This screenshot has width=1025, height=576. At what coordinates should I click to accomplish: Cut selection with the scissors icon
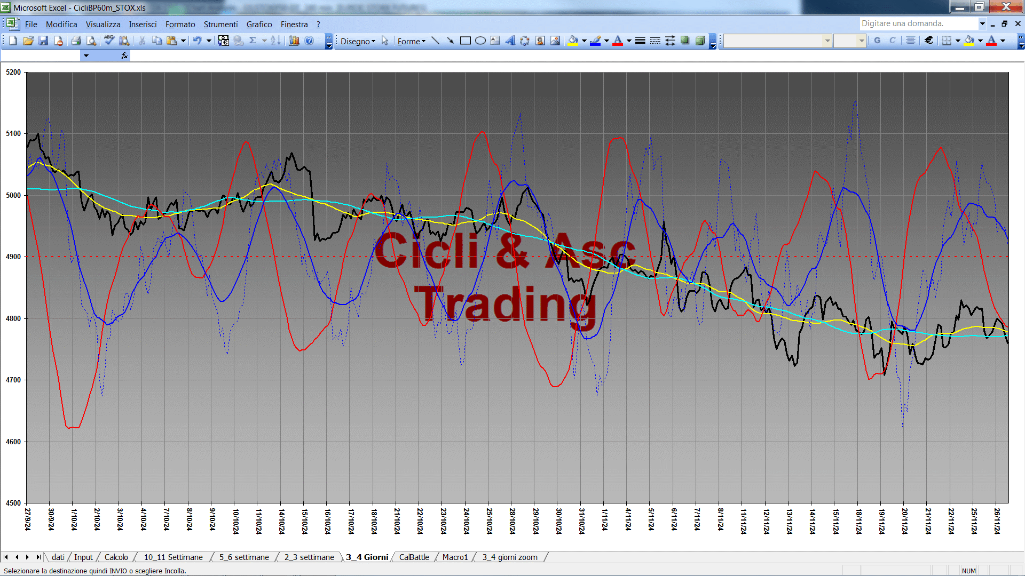pyautogui.click(x=142, y=41)
